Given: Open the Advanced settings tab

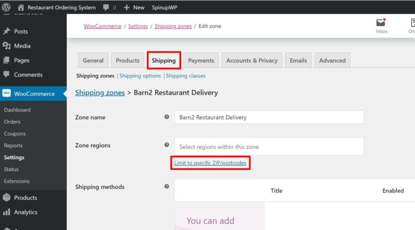Looking at the screenshot, I should [332, 60].
